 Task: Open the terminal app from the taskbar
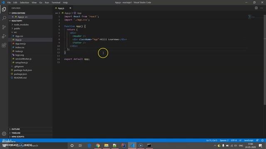point(149,145)
